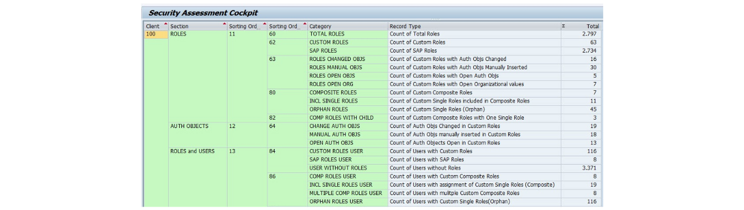Click the Client column sort arrow
This screenshot has width=744, height=210.
click(x=165, y=23)
